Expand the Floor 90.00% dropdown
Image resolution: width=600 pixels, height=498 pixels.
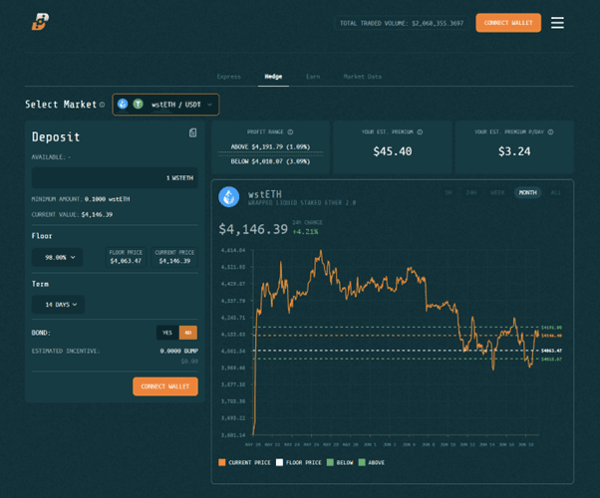[58, 257]
